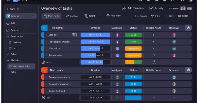This screenshot has width=198, height=103.
Task: Click the Timeline column header in Next month
Action: 96,70
